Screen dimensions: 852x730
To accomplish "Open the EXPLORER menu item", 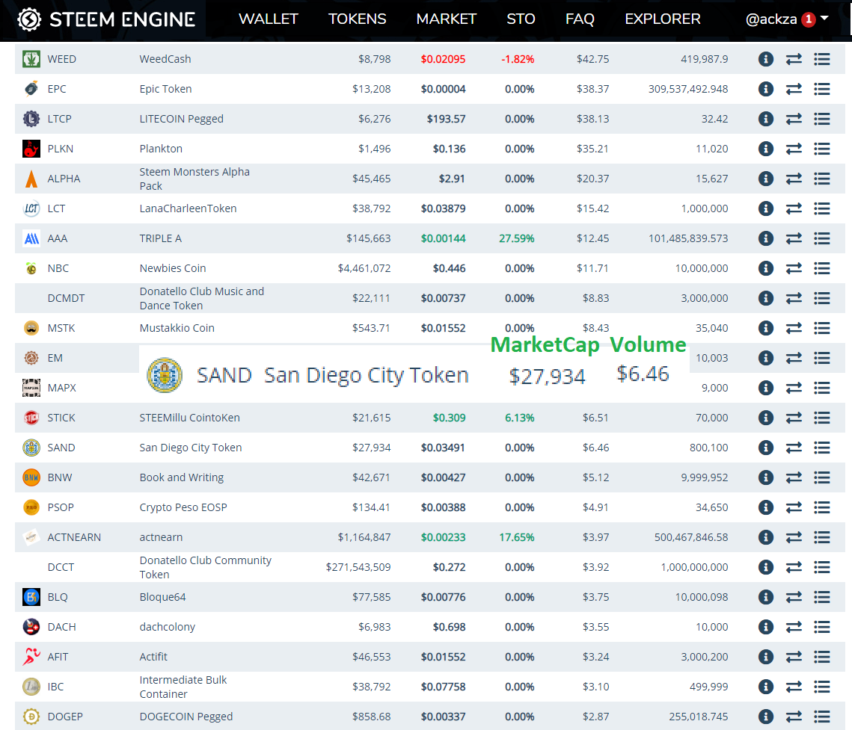I will point(662,19).
